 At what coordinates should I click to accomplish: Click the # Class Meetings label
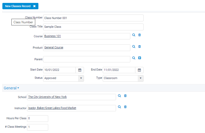coord(16,127)
